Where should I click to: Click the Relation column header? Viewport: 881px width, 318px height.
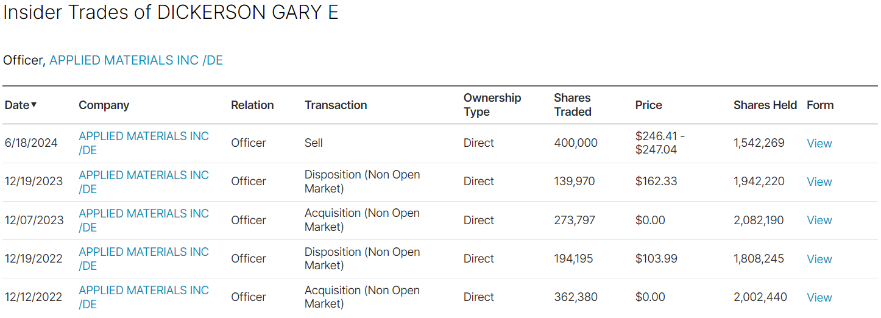coord(252,105)
